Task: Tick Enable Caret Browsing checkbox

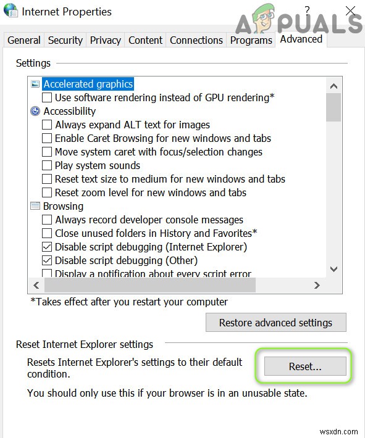Action: tap(47, 138)
